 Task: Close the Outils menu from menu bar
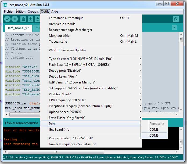pyautogui.click(x=45, y=12)
